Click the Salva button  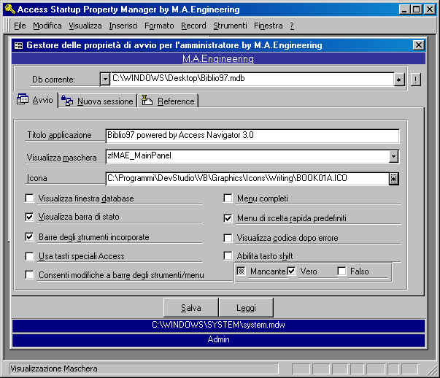(190, 308)
